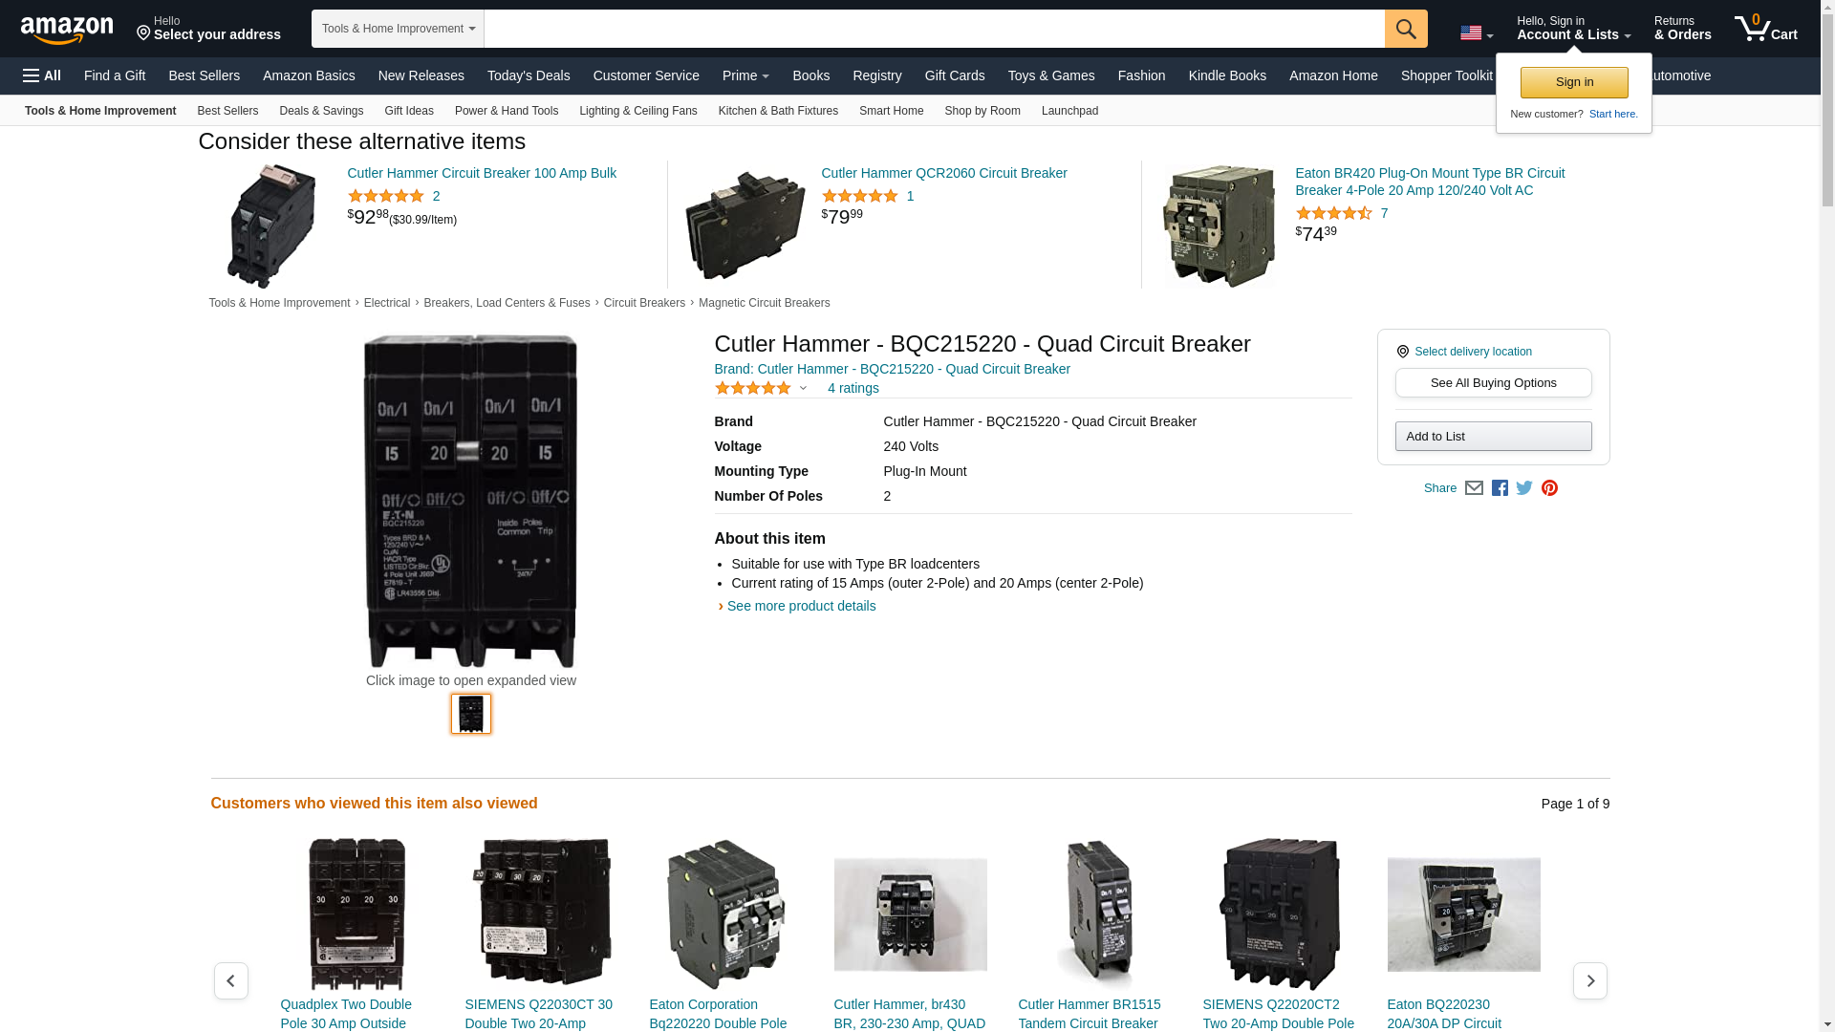Image resolution: width=1835 pixels, height=1032 pixels.
Task: Expand the star ratings breakdown popover
Action: [803, 389]
